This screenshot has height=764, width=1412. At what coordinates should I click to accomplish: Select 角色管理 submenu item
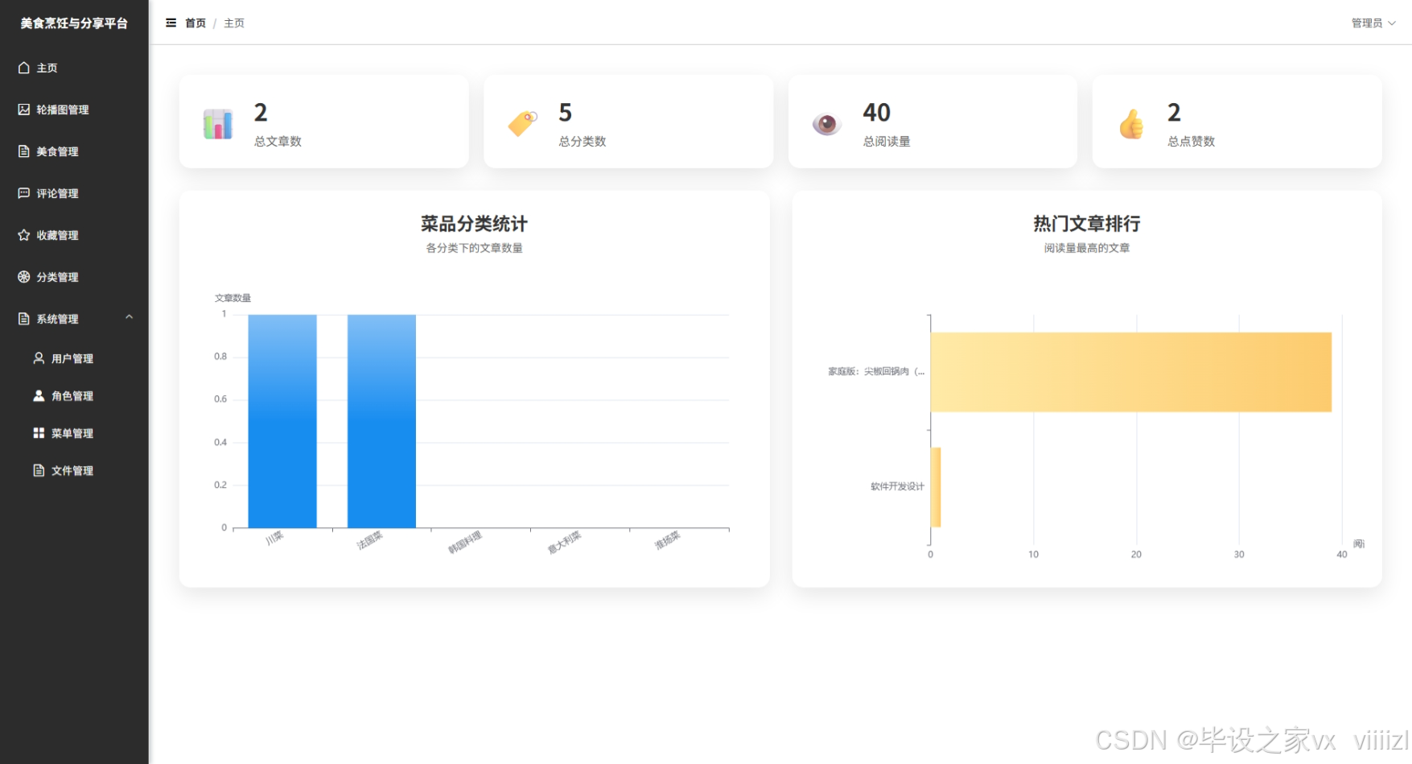tap(74, 395)
